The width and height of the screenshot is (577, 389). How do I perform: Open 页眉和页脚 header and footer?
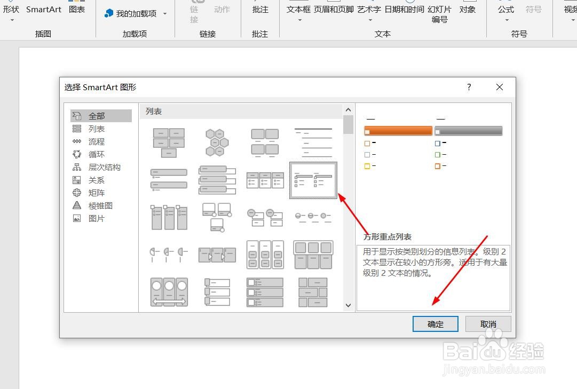(x=334, y=10)
